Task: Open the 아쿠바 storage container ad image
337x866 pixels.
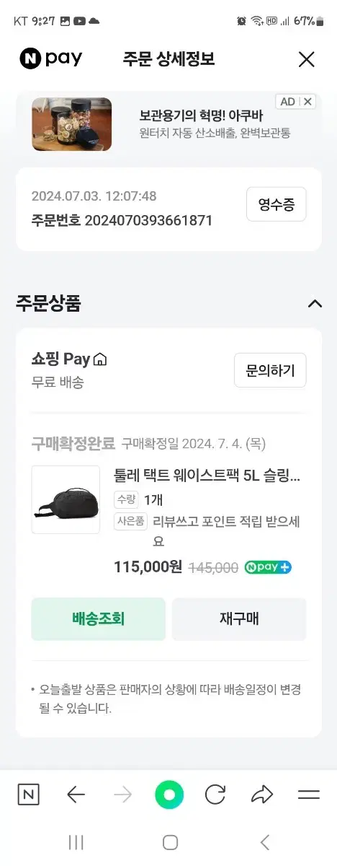Action: coord(72,124)
